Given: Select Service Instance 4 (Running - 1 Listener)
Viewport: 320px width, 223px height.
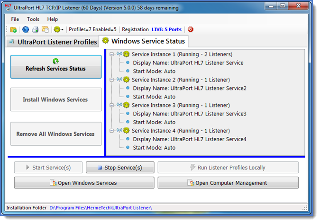Looking at the screenshot, I should point(181,131).
